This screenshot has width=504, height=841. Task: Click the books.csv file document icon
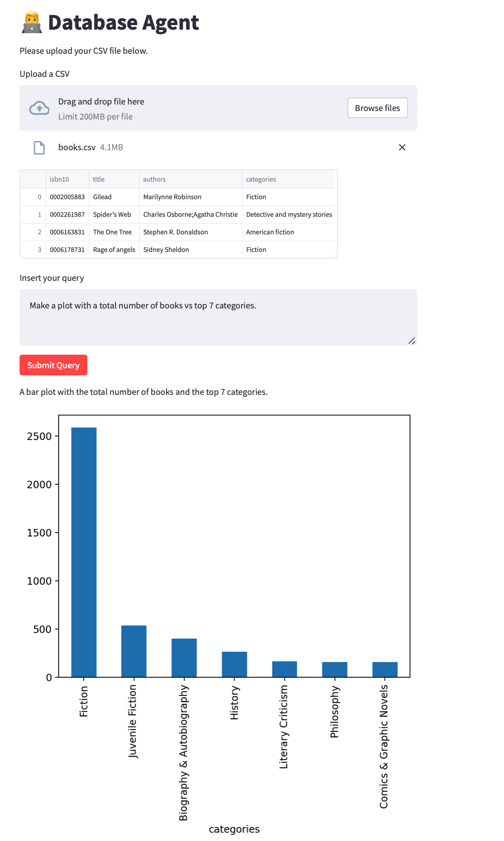[39, 148]
